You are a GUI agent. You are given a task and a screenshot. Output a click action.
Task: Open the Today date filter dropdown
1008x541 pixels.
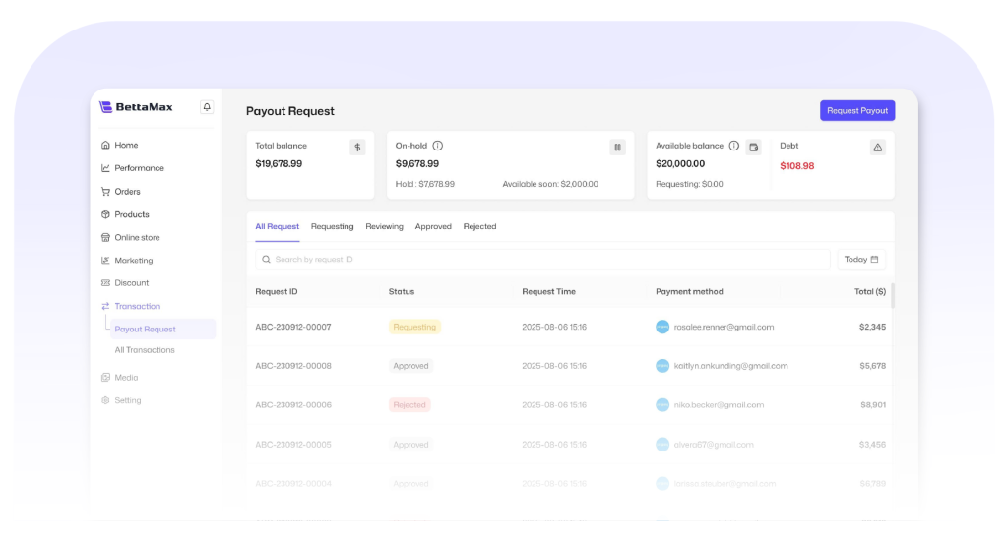pos(861,259)
